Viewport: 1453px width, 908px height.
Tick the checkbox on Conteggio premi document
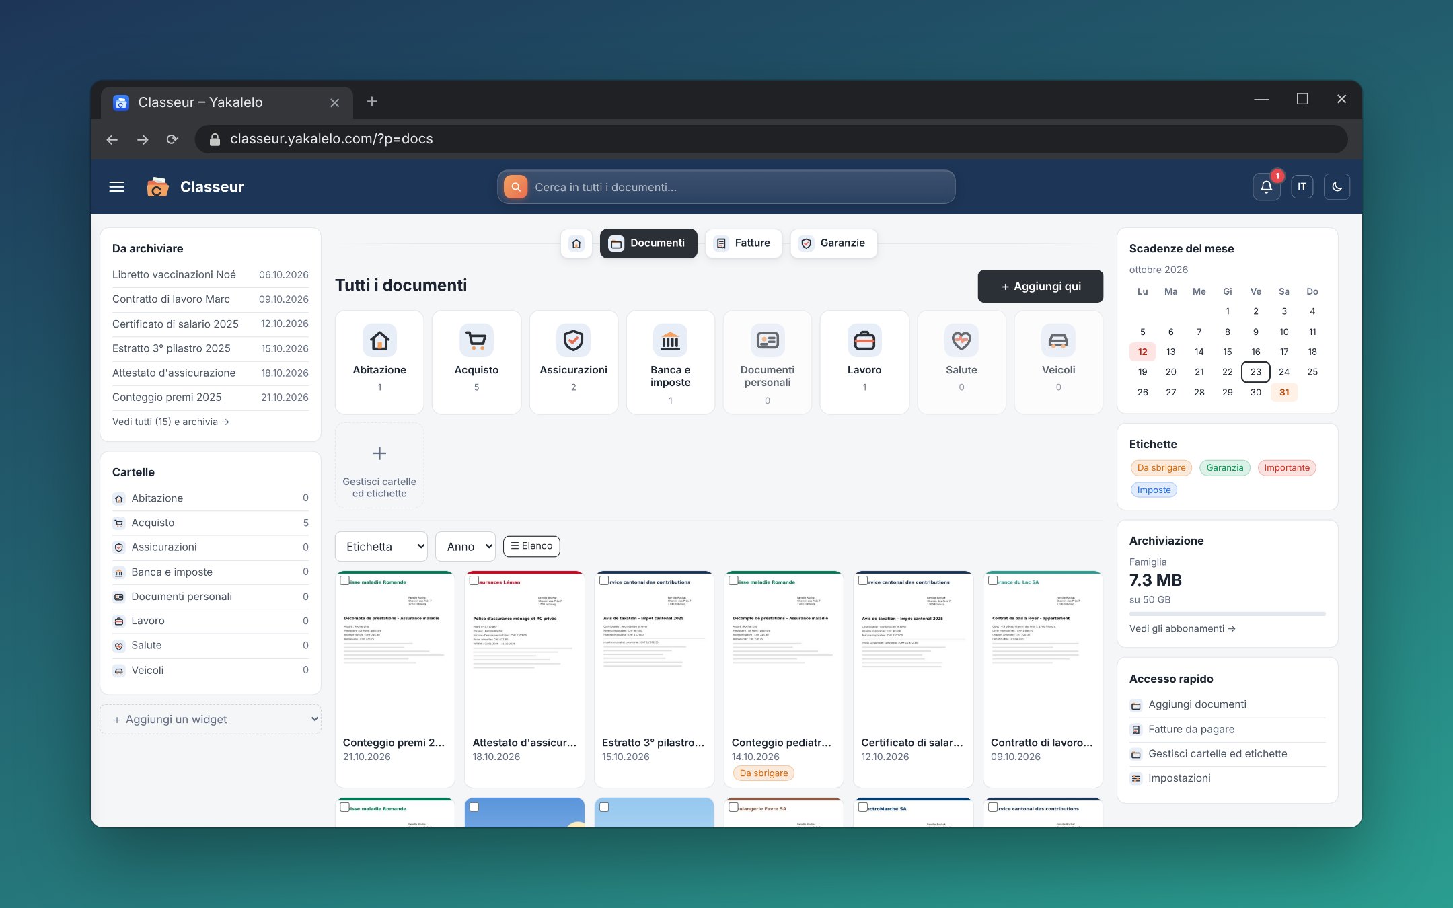point(344,580)
